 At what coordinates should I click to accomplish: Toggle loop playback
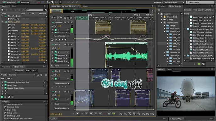[x=109, y=113]
